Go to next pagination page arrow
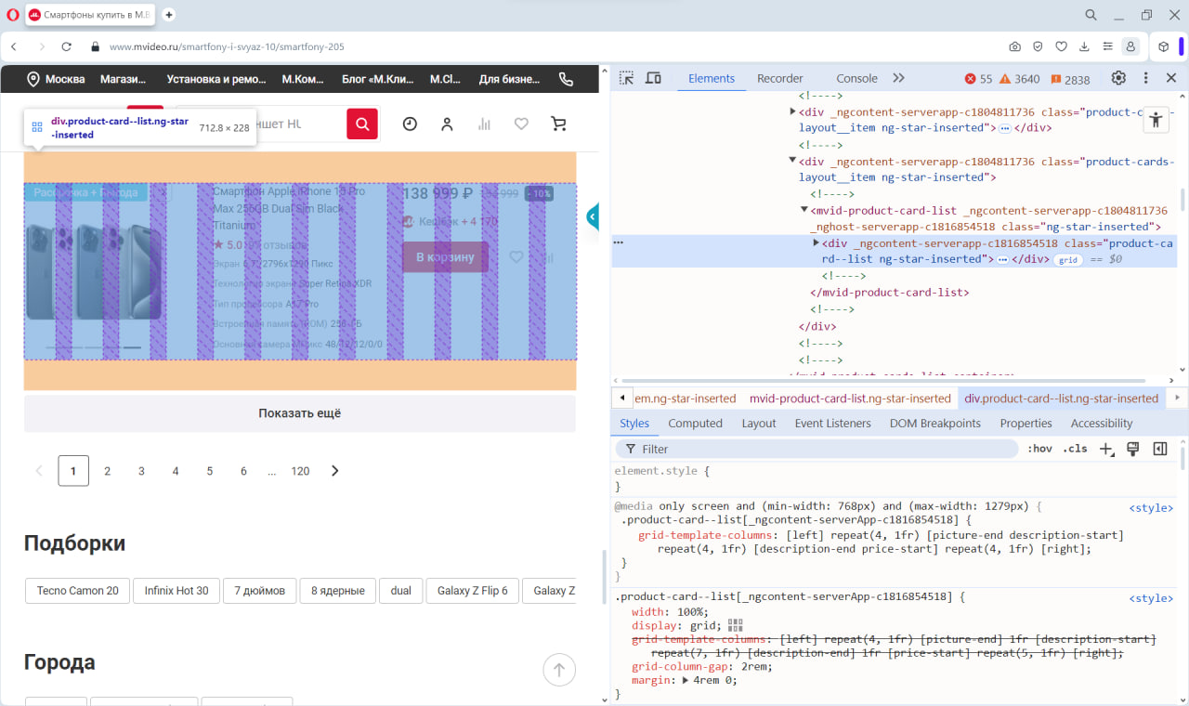This screenshot has height=706, width=1189. click(x=334, y=471)
